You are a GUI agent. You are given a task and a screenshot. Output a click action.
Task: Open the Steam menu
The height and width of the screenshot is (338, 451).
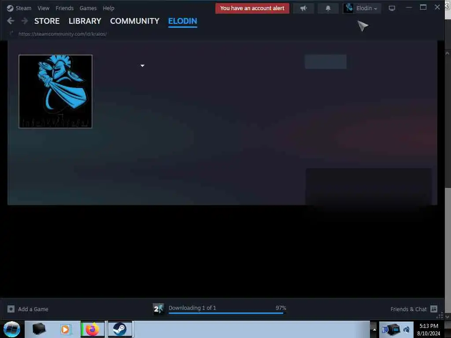23,8
